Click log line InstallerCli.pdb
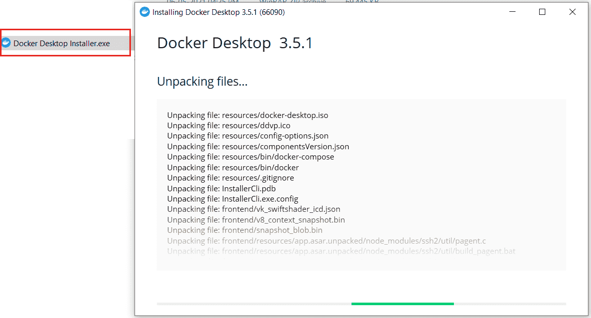This screenshot has height=318, width=591. coord(221,188)
